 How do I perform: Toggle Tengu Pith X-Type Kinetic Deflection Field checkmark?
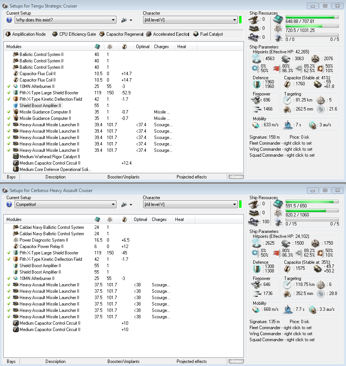point(9,99)
